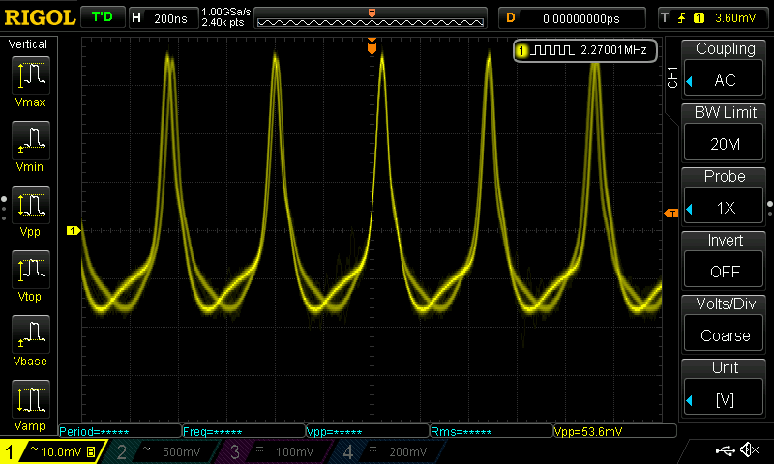
Task: Click the CH1 side menu label
Action: 672,77
